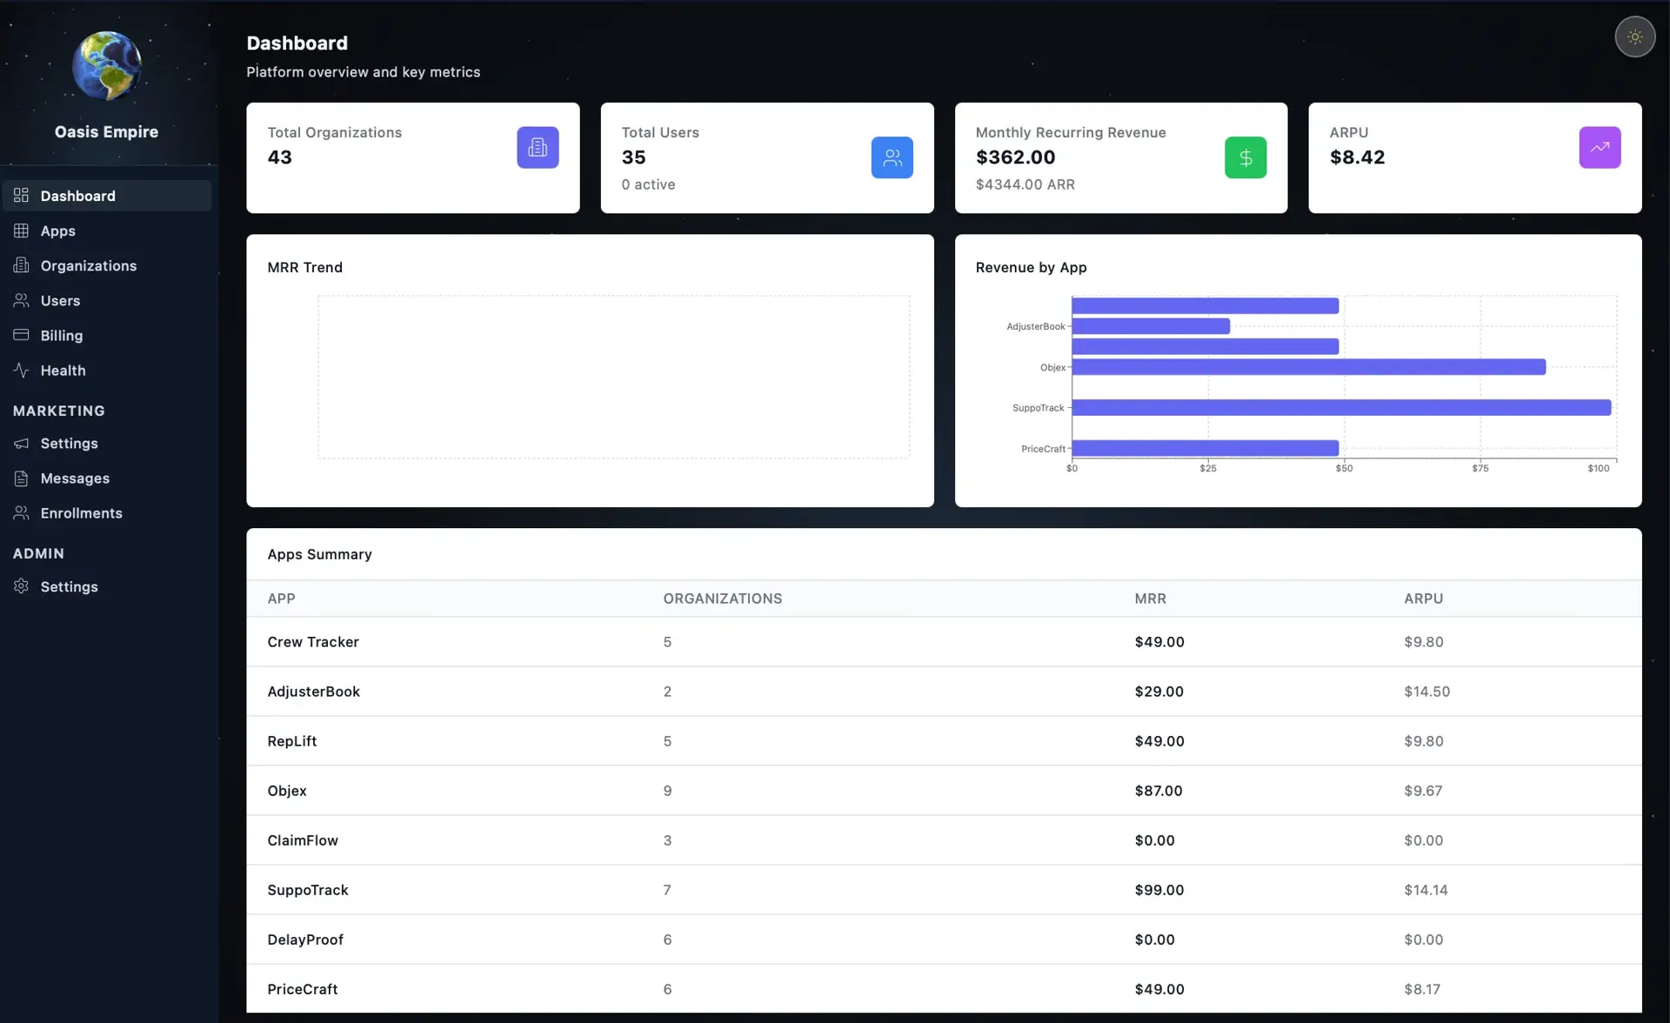Open Settings under Admin
Viewport: 1670px width, 1023px height.
click(x=107, y=586)
